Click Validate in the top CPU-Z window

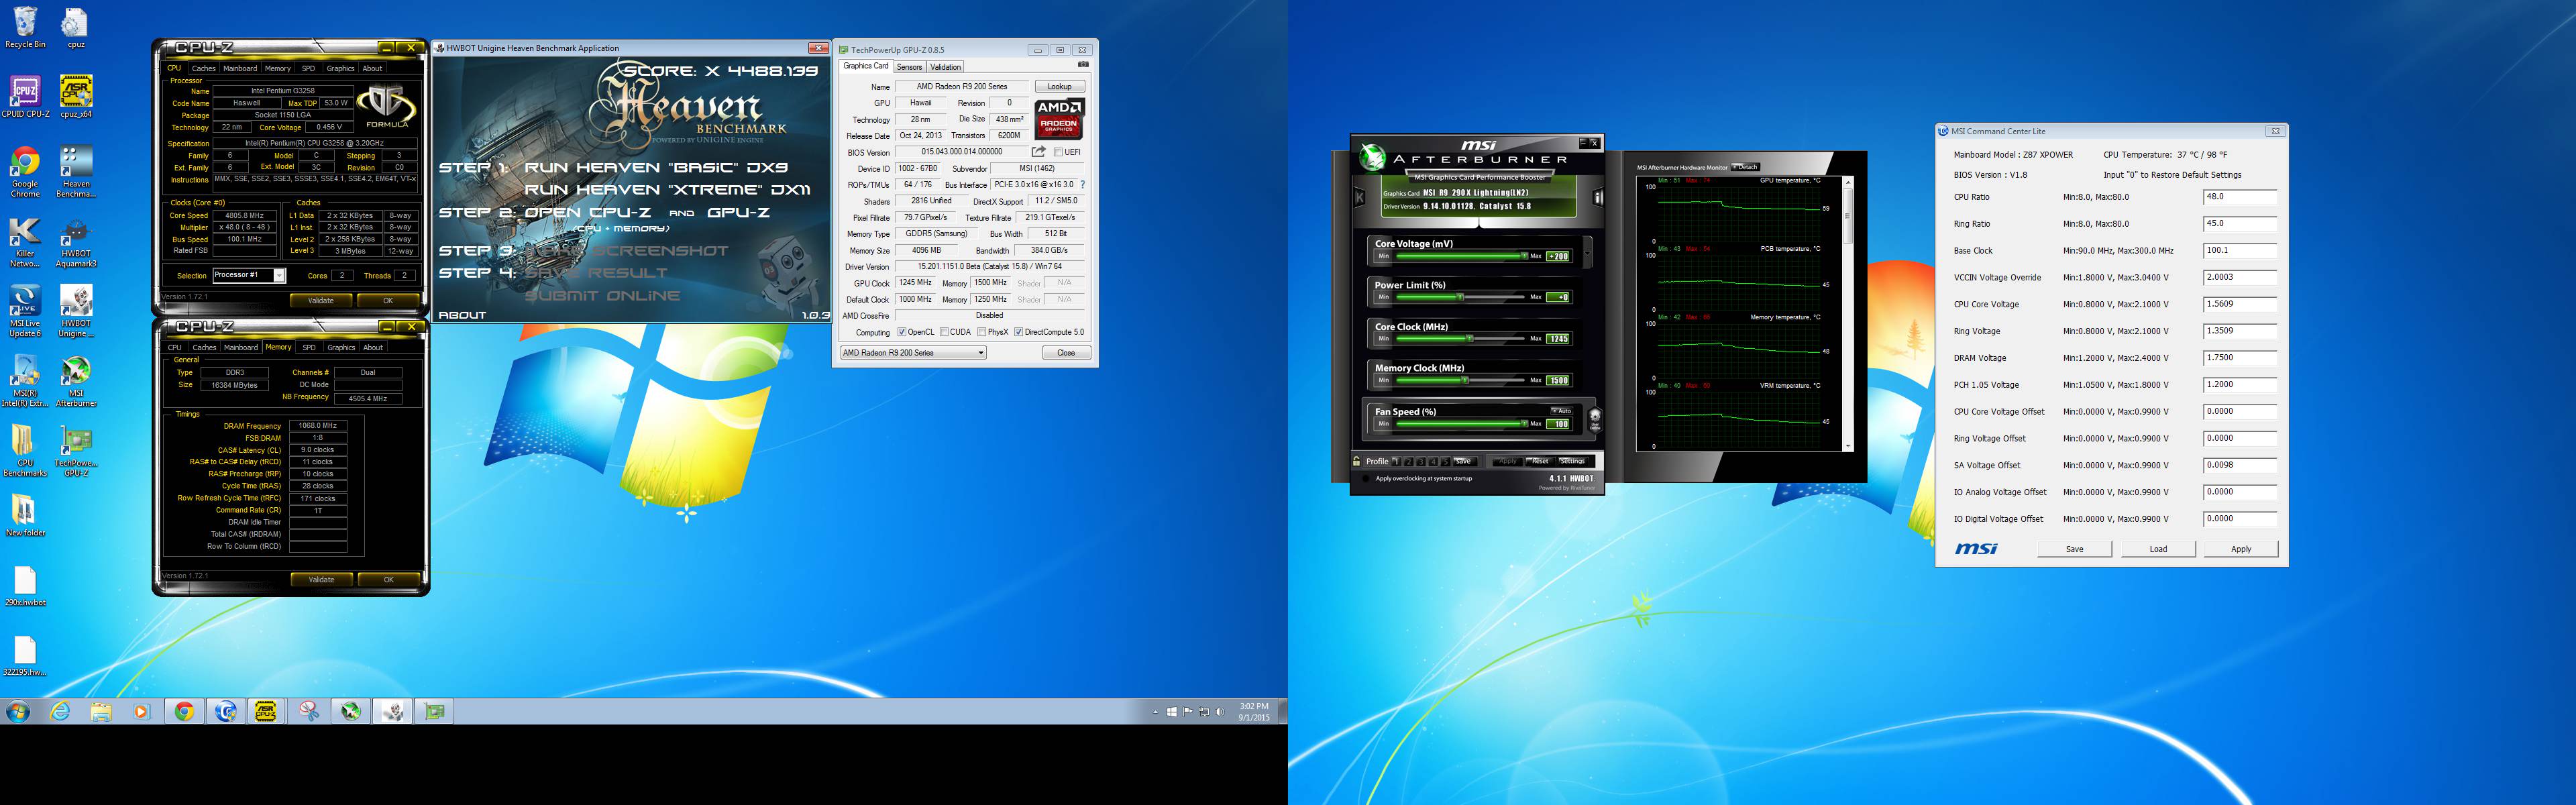tap(321, 300)
